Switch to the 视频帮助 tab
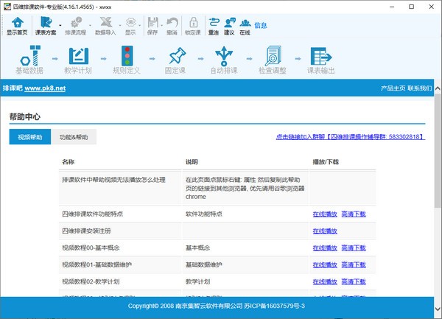The width and height of the screenshot is (442, 319). [x=30, y=137]
